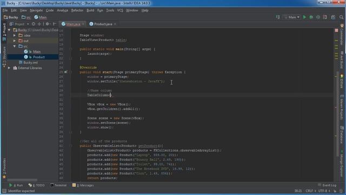The width and height of the screenshot is (346, 195).
Task: Switch to Product.java tab
Action: coord(103,24)
